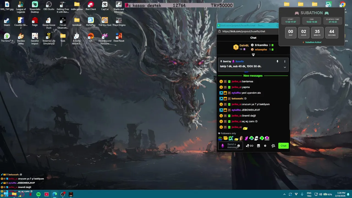Show hidden system tray icons
The width and height of the screenshot is (352, 198).
pyautogui.click(x=284, y=194)
